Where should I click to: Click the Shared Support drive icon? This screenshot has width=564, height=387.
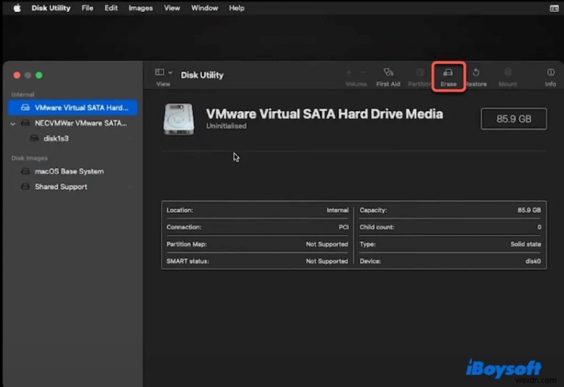click(25, 186)
